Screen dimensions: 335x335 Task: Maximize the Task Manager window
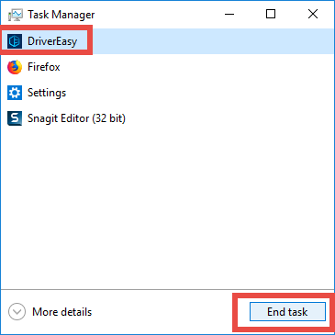pos(271,14)
